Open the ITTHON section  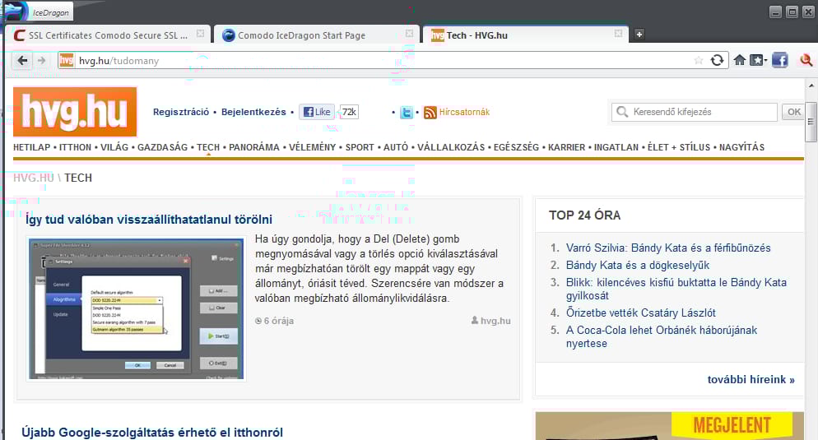click(75, 147)
